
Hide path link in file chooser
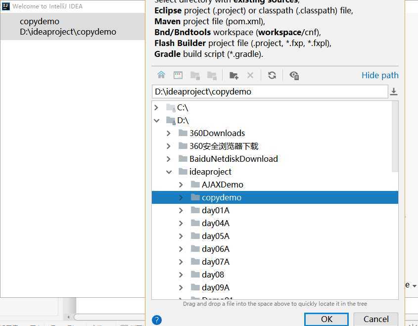380,75
